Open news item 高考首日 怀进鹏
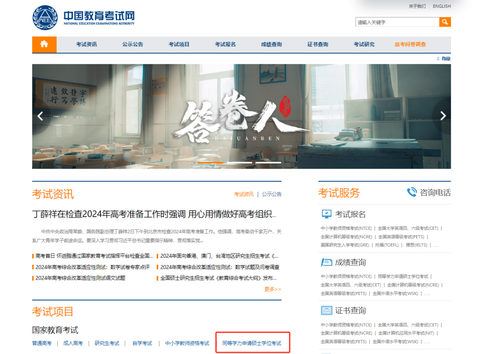489x354 pixels. [x=94, y=256]
